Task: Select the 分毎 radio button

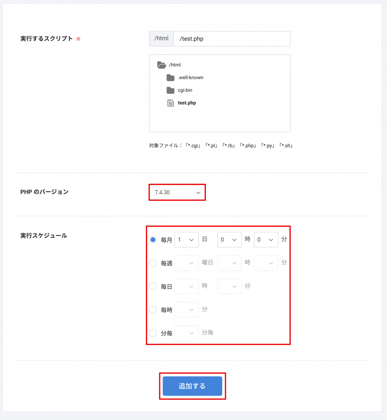Action: click(x=153, y=333)
